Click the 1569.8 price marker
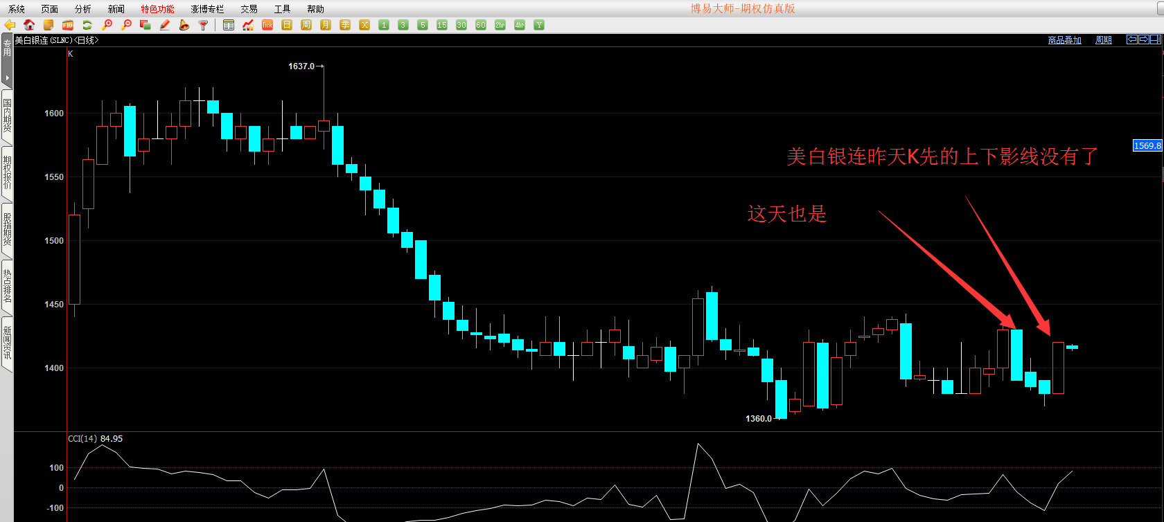The width and height of the screenshot is (1164, 522). (x=1147, y=145)
